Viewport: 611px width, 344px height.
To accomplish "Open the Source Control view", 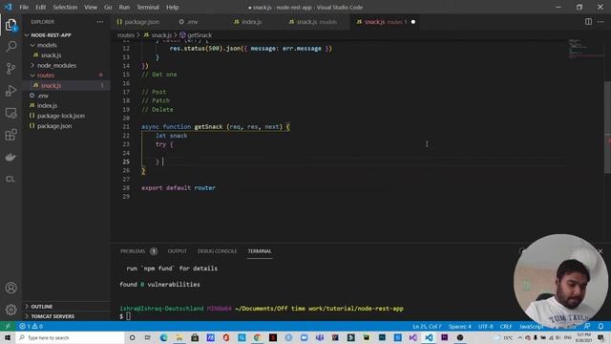I will click(x=11, y=69).
